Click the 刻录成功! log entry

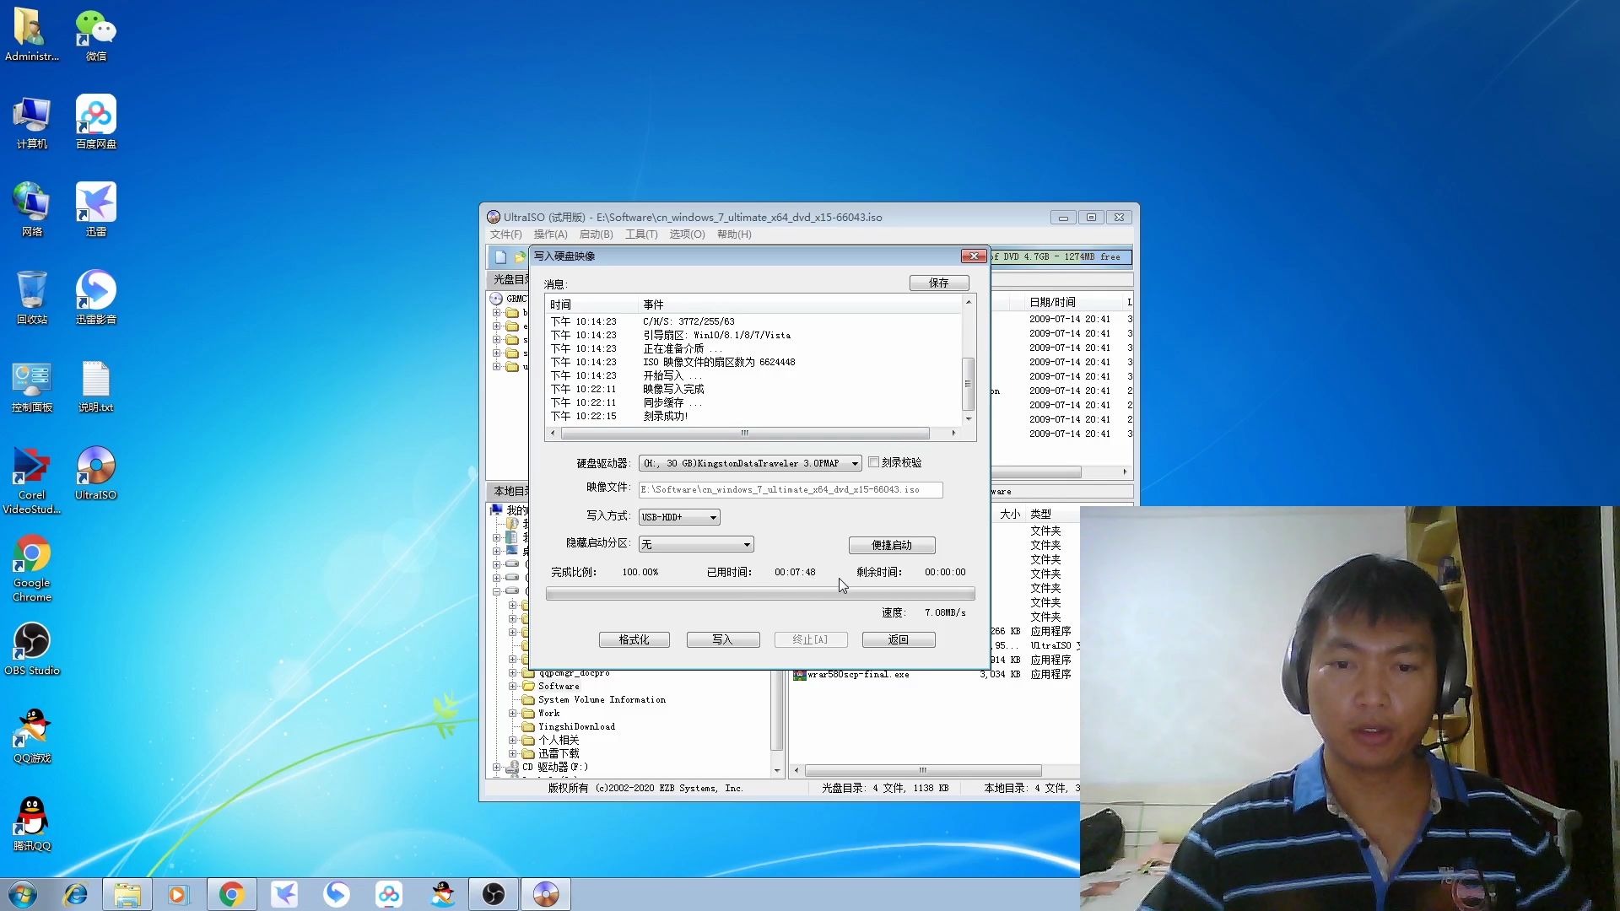click(x=666, y=417)
